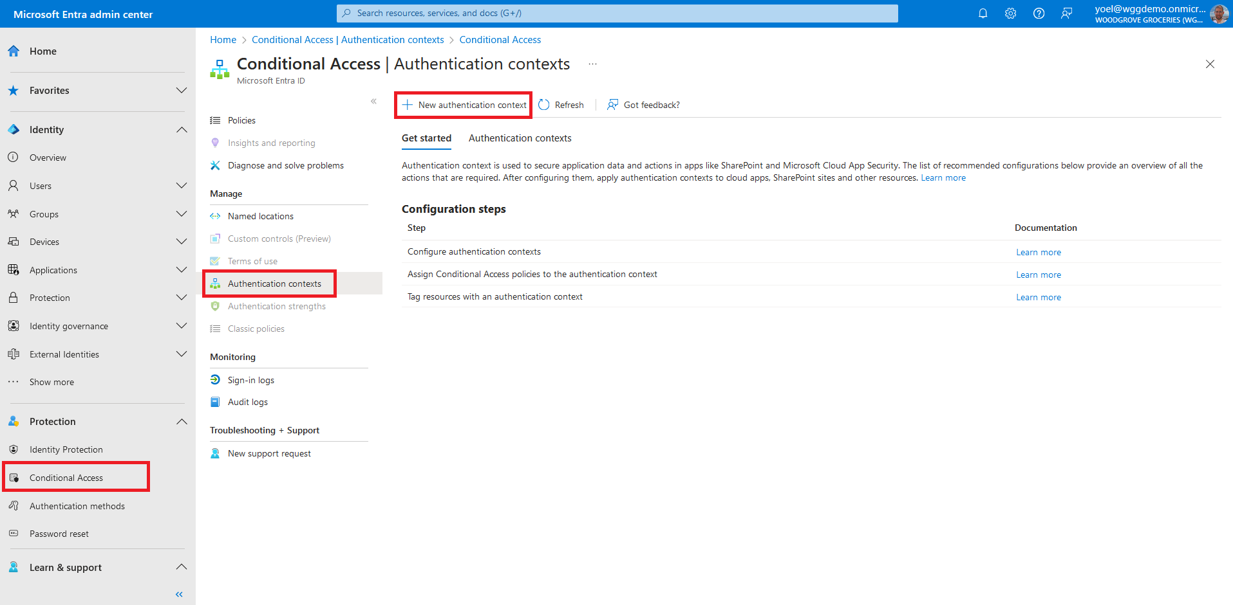Open notifications bell icon
This screenshot has height=605, width=1233.
tap(983, 14)
